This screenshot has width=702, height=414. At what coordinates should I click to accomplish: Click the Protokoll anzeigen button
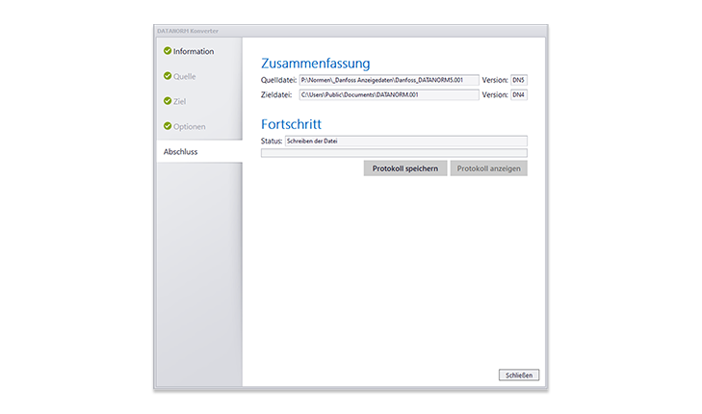click(489, 168)
